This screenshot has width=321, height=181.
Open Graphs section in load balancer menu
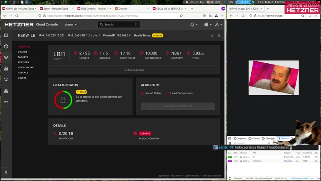pos(23,52)
